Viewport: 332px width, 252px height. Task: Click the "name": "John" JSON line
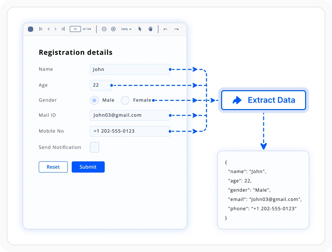(x=247, y=171)
